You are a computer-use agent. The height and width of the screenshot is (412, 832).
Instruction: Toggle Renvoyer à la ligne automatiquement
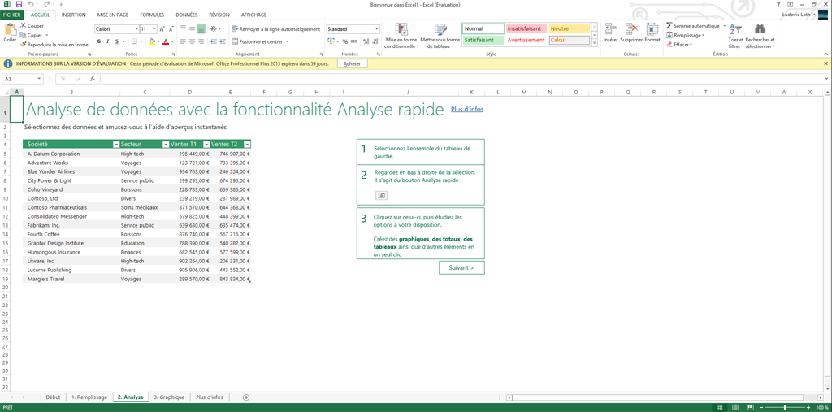tap(276, 29)
